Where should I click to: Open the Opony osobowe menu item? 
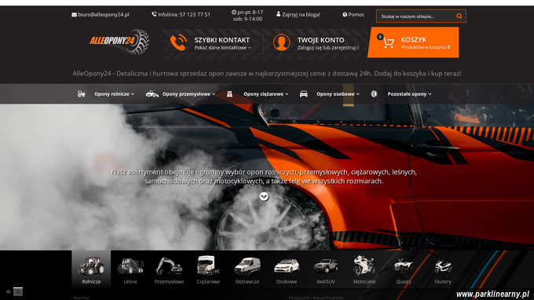click(x=338, y=94)
